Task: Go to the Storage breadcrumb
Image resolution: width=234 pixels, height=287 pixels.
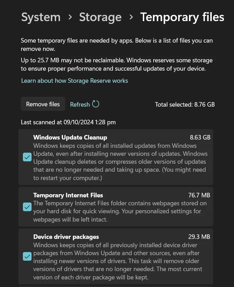Action: (x=100, y=17)
